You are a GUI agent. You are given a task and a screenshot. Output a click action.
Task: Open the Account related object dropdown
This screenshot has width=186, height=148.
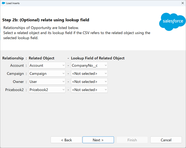(47, 65)
